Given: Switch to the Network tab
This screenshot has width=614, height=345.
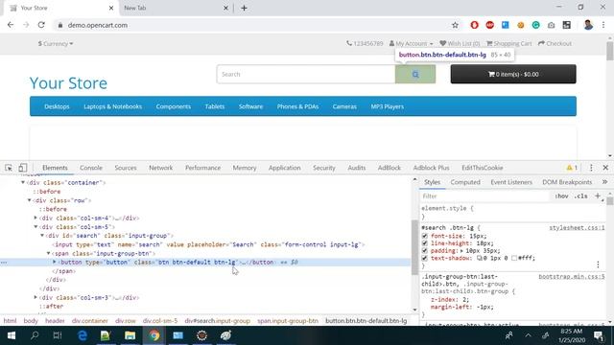Looking at the screenshot, I should [160, 168].
